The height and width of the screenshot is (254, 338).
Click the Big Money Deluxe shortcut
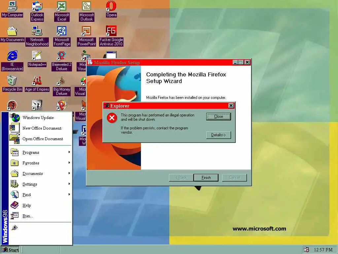click(62, 86)
